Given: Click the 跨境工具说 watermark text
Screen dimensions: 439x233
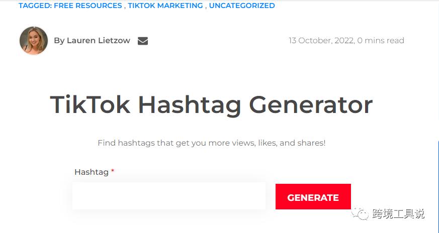Looking at the screenshot, I should [x=398, y=214].
